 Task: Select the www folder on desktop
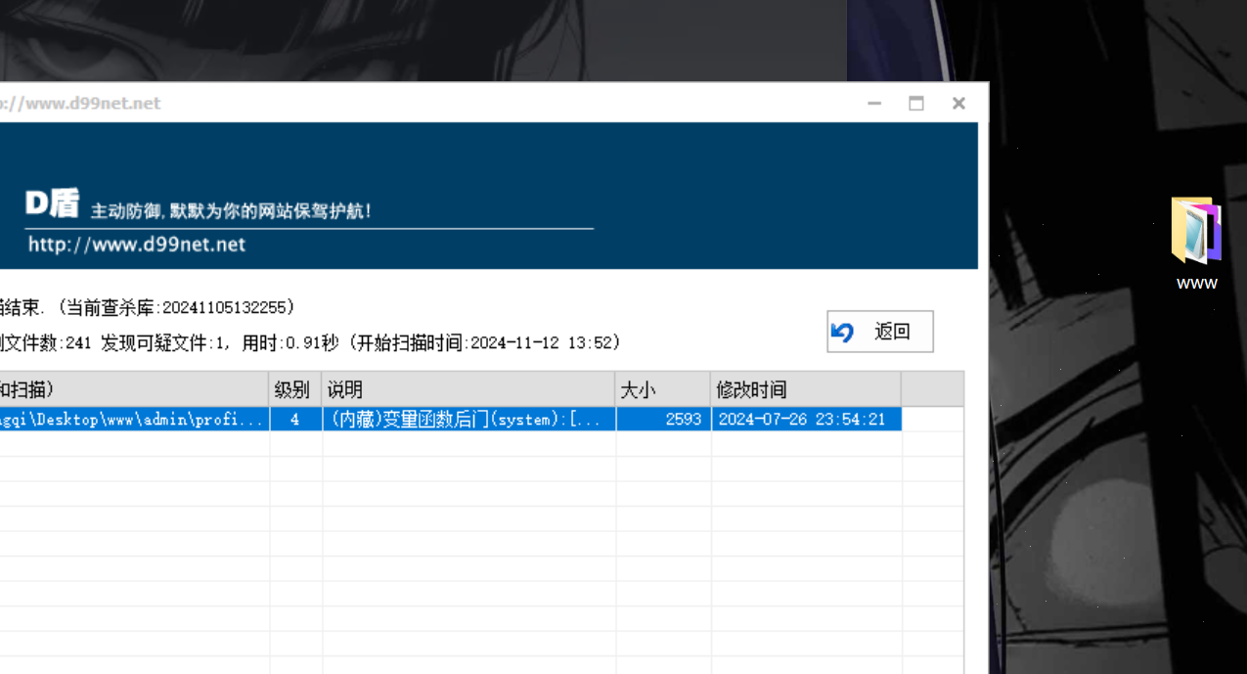(1196, 242)
